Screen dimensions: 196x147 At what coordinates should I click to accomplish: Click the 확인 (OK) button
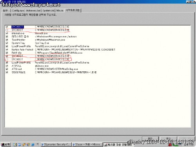[x=150, y=138]
